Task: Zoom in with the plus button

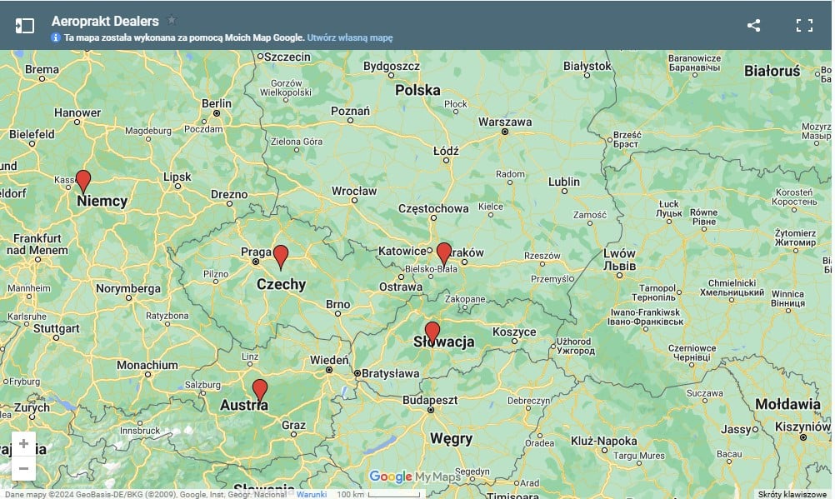Action: click(23, 444)
